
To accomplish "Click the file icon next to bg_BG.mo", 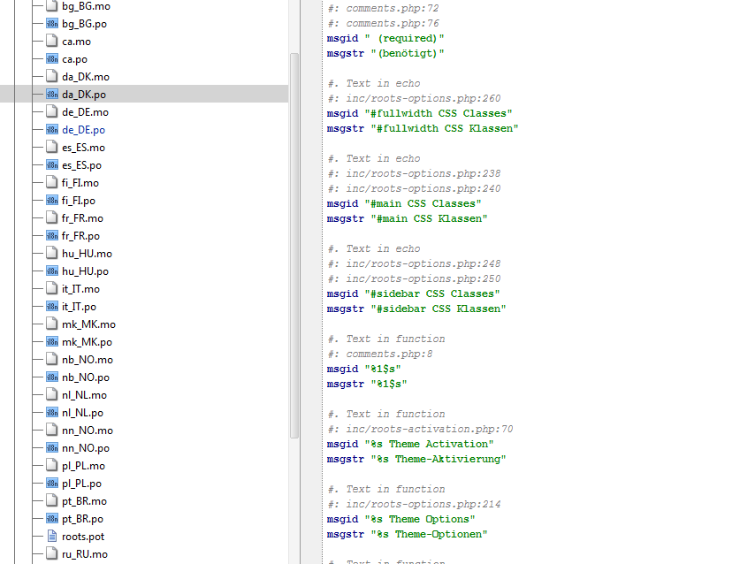I will (51, 6).
